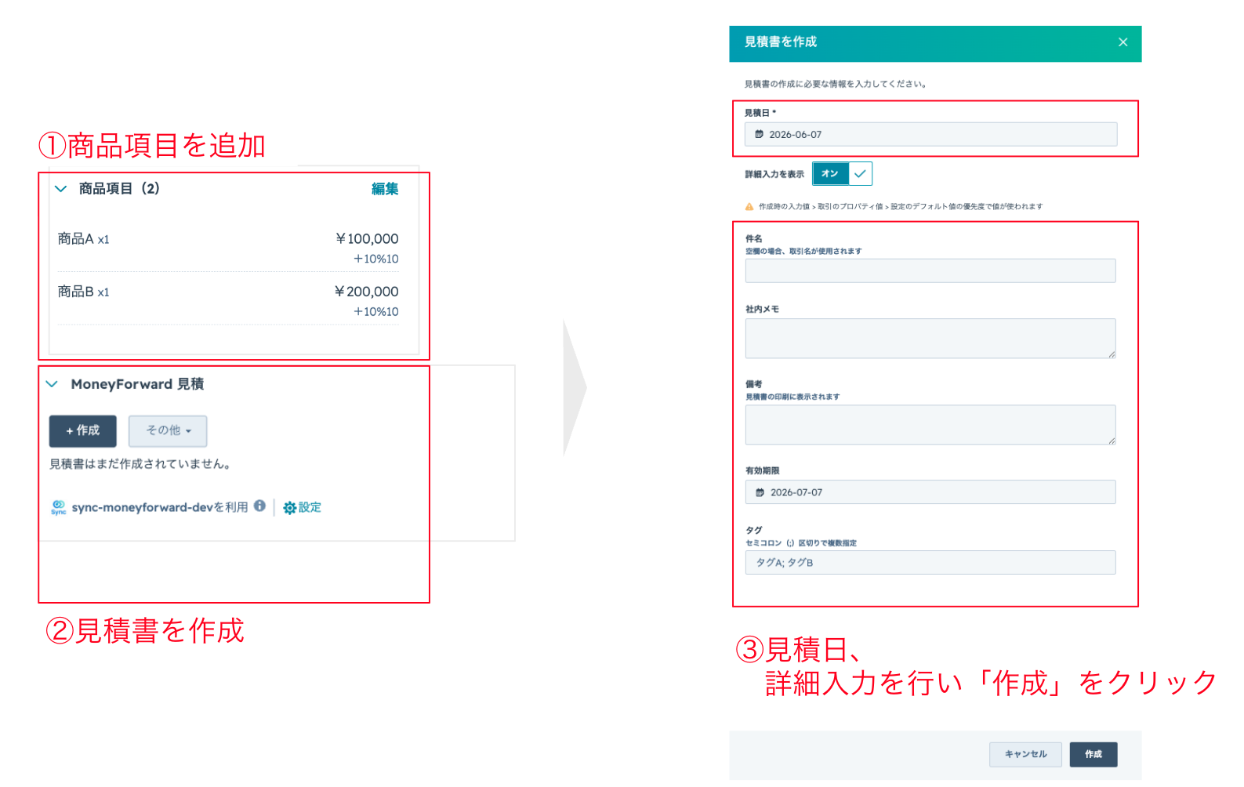Click the 見積日 date field 2026-06-07
Image resolution: width=1244 pixels, height=787 pixels.
(930, 135)
